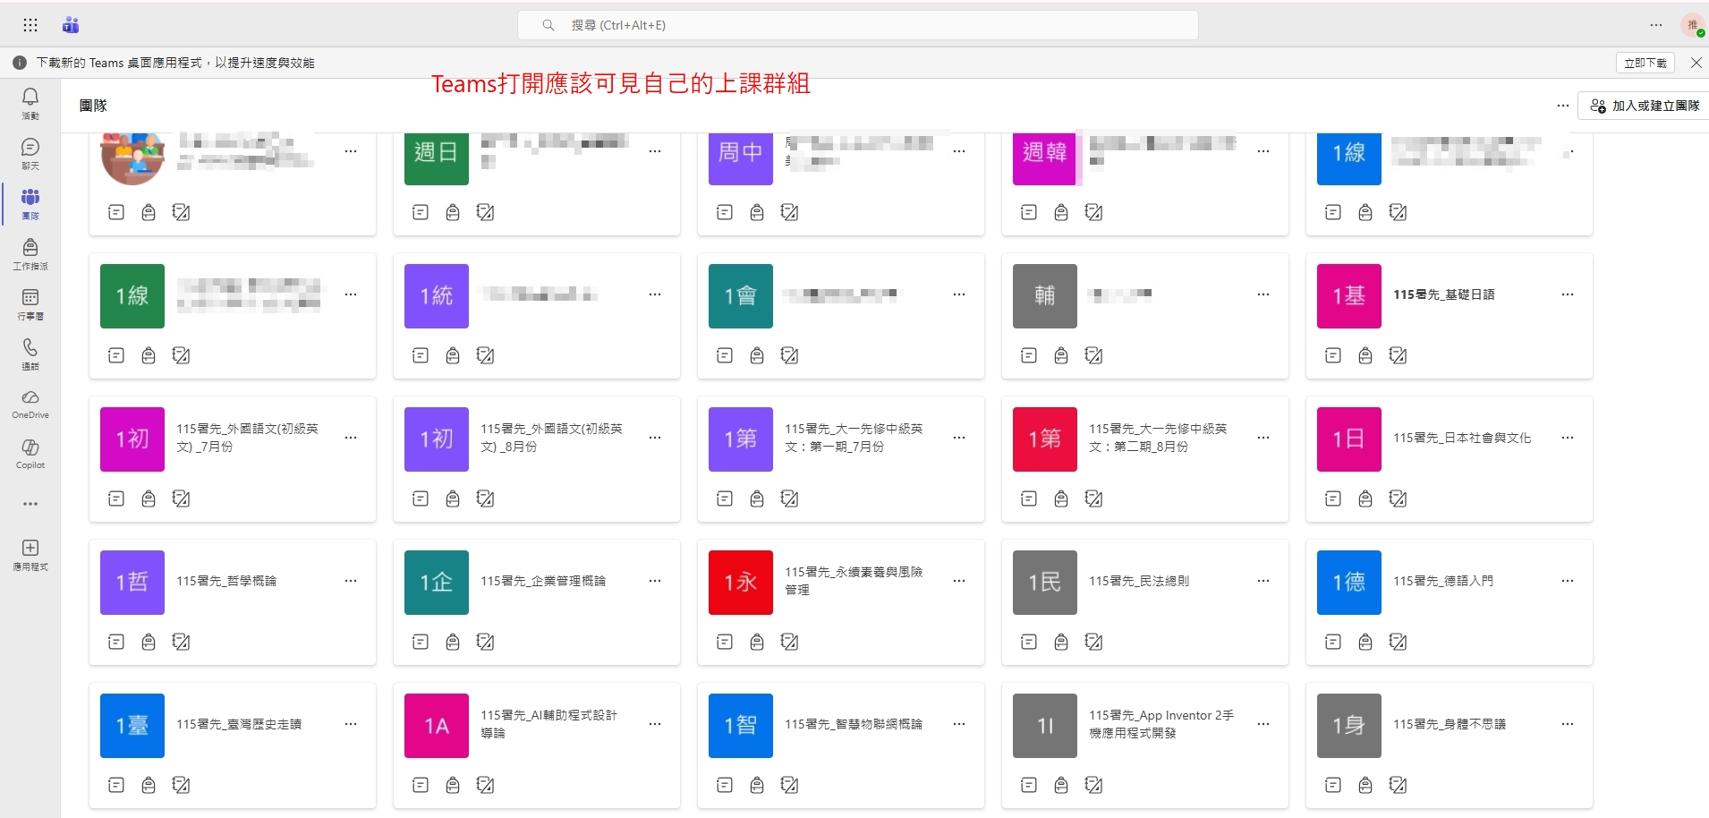Click 加入或建立團隊 button
1709x818 pixels.
click(x=1645, y=106)
